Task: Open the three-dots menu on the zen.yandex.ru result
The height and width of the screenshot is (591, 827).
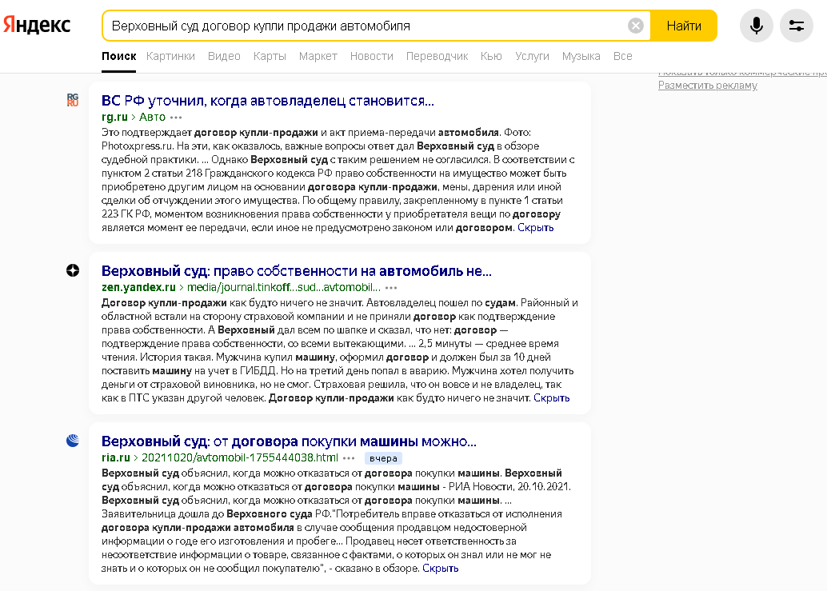Action: click(x=391, y=288)
